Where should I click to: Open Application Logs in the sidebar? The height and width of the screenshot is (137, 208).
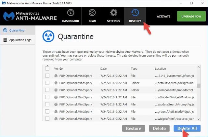coord(18,40)
